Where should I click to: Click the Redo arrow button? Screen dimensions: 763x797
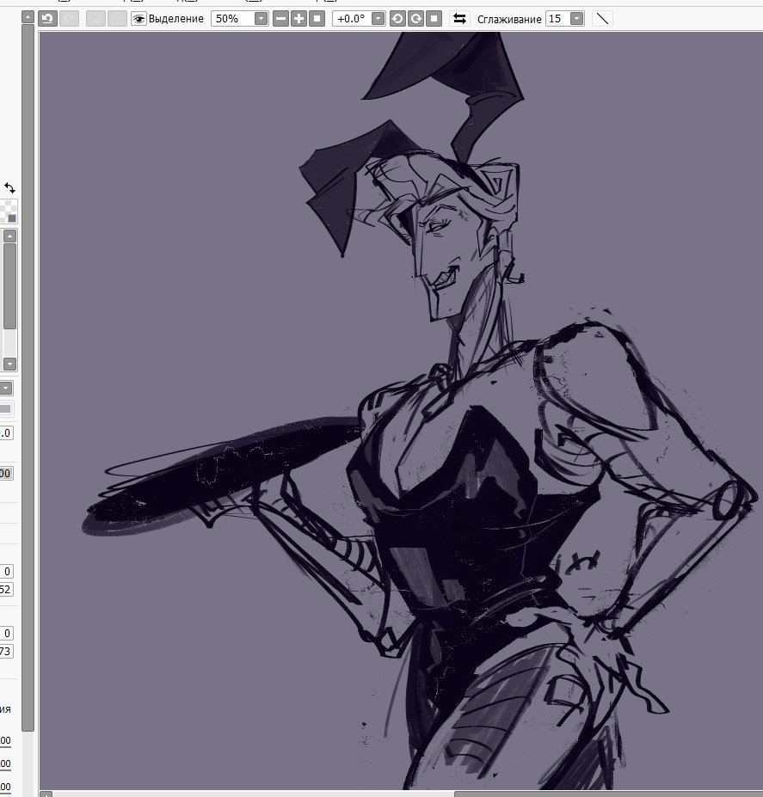69,18
